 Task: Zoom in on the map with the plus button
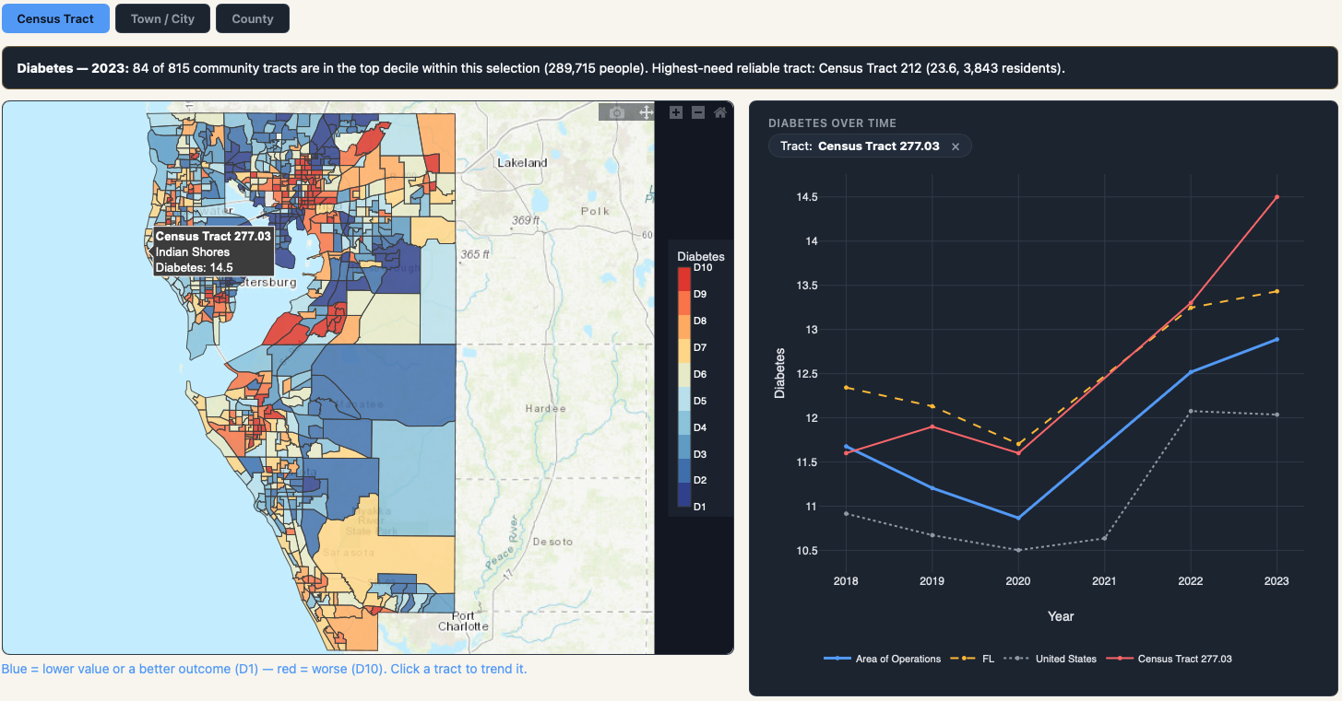coord(676,112)
